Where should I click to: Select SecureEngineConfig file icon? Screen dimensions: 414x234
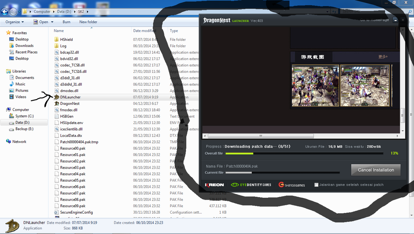click(x=57, y=212)
